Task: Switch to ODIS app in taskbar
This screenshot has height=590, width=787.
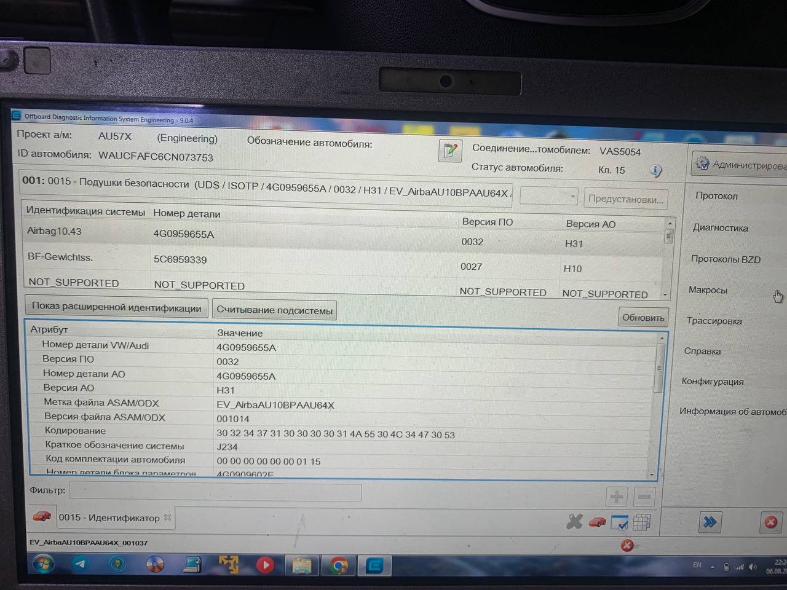Action: (x=375, y=565)
